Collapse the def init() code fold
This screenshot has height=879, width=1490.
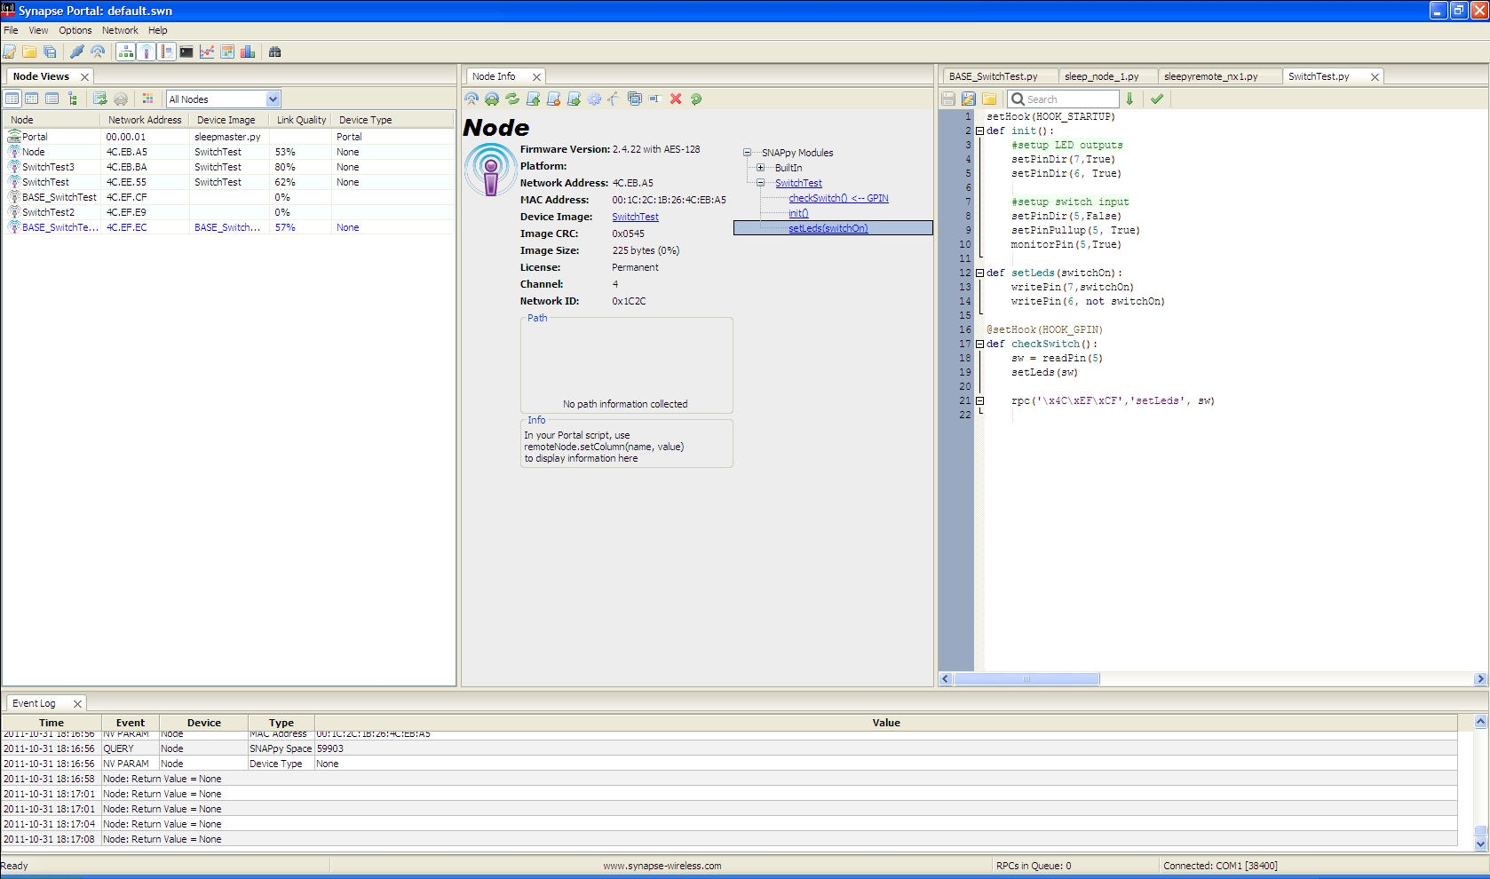(x=979, y=131)
